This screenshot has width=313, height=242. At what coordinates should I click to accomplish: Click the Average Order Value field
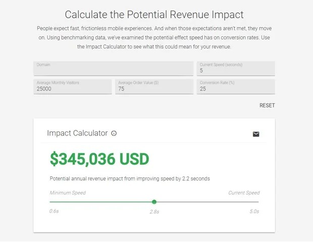click(x=154, y=86)
